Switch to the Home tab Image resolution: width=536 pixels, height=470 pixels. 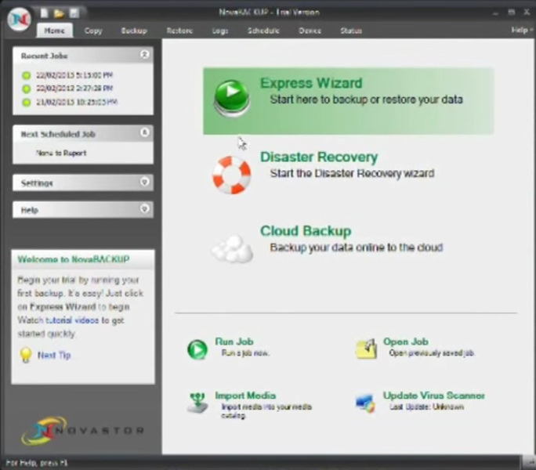tap(55, 31)
